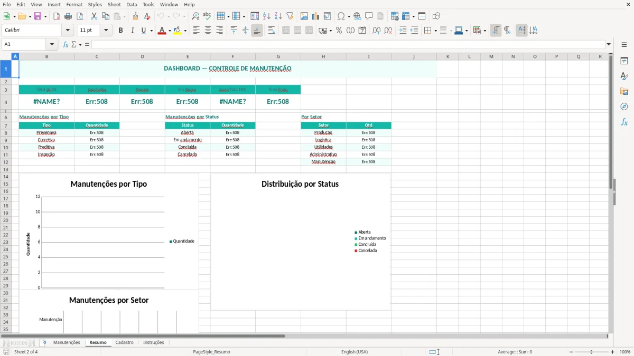The height and width of the screenshot is (356, 634).
Task: Toggle Align Left
Action: tap(196, 31)
